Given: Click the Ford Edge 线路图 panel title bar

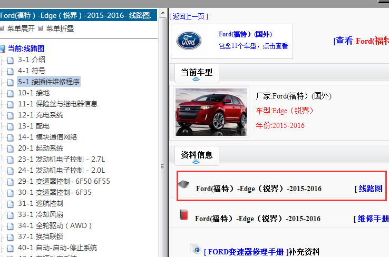Looking at the screenshot, I should (79, 15).
